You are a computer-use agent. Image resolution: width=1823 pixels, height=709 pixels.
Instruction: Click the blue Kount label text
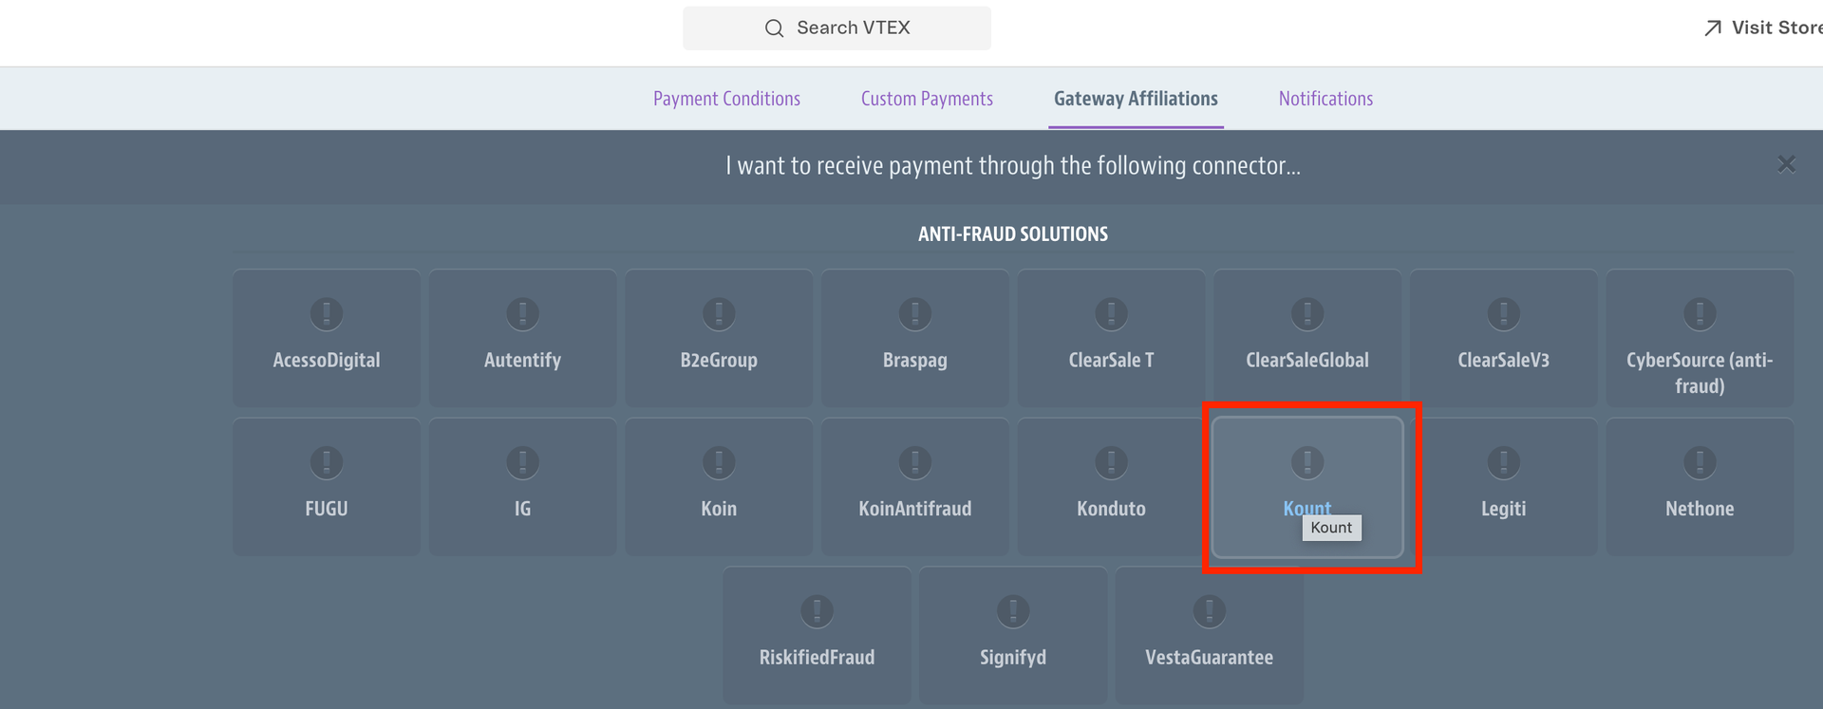tap(1306, 508)
